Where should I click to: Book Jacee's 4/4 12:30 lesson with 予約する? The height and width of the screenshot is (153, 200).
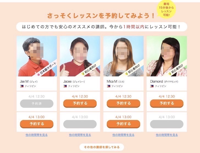point(80,103)
